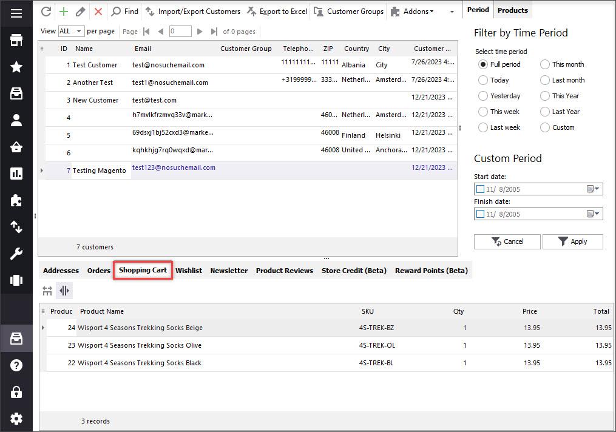The width and height of the screenshot is (616, 432).
Task: Click the refresh icon in toolbar
Action: coord(46,11)
